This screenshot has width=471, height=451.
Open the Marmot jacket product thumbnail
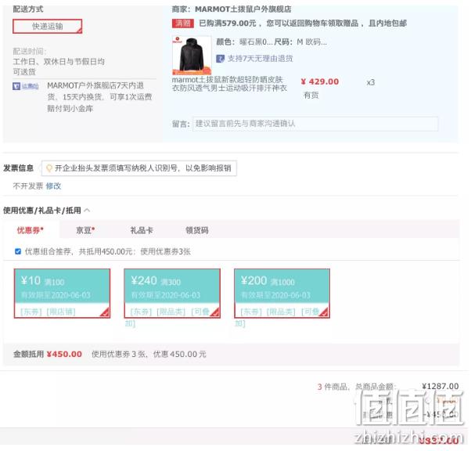[x=192, y=55]
